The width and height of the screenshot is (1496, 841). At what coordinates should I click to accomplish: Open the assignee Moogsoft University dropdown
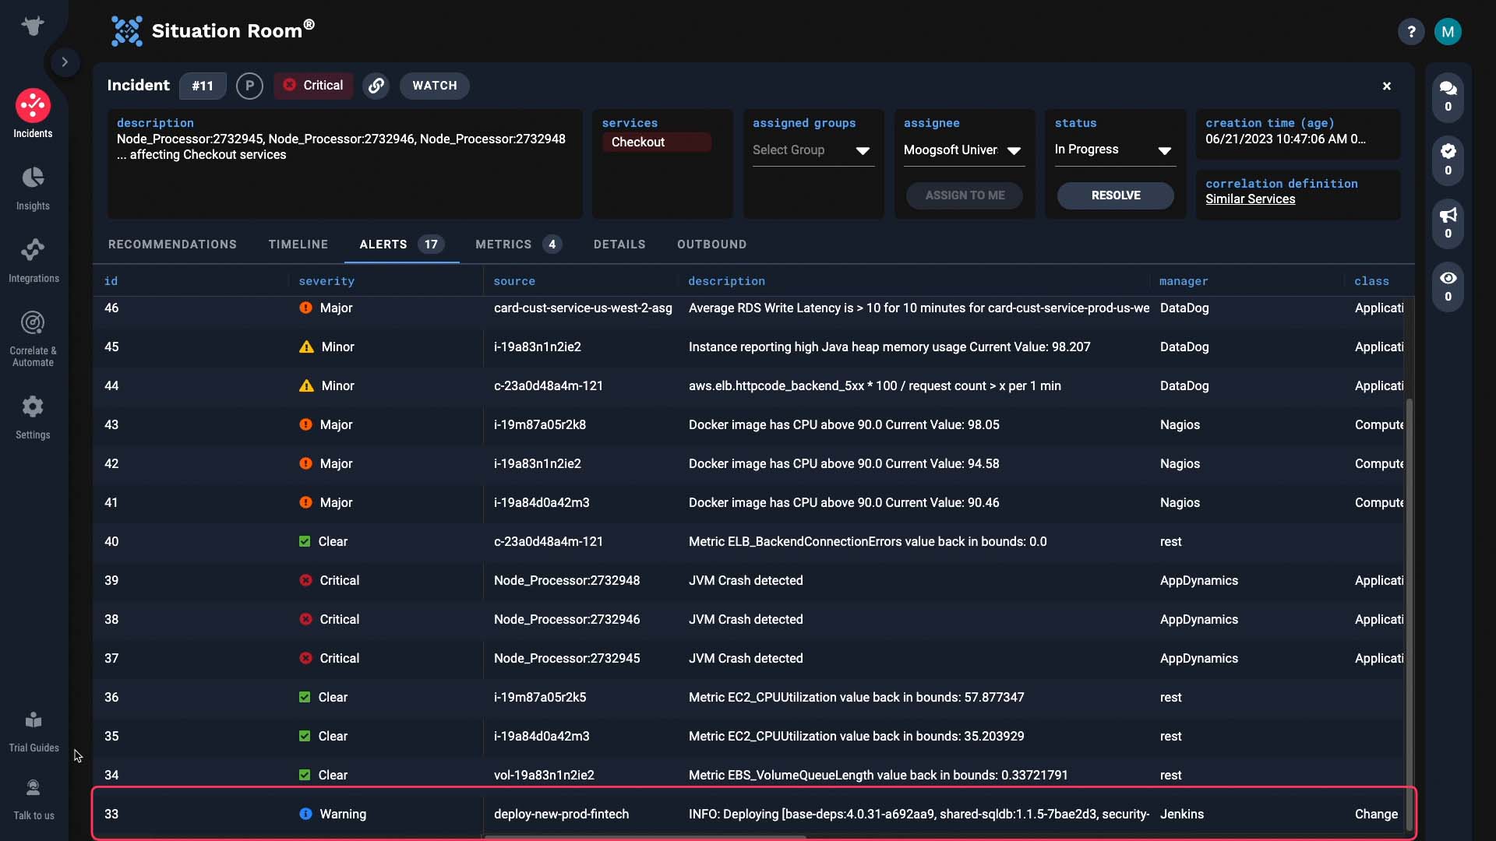[962, 150]
